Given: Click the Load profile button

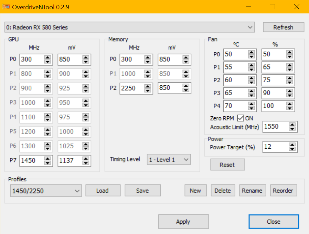Looking at the screenshot, I should click(x=103, y=190).
